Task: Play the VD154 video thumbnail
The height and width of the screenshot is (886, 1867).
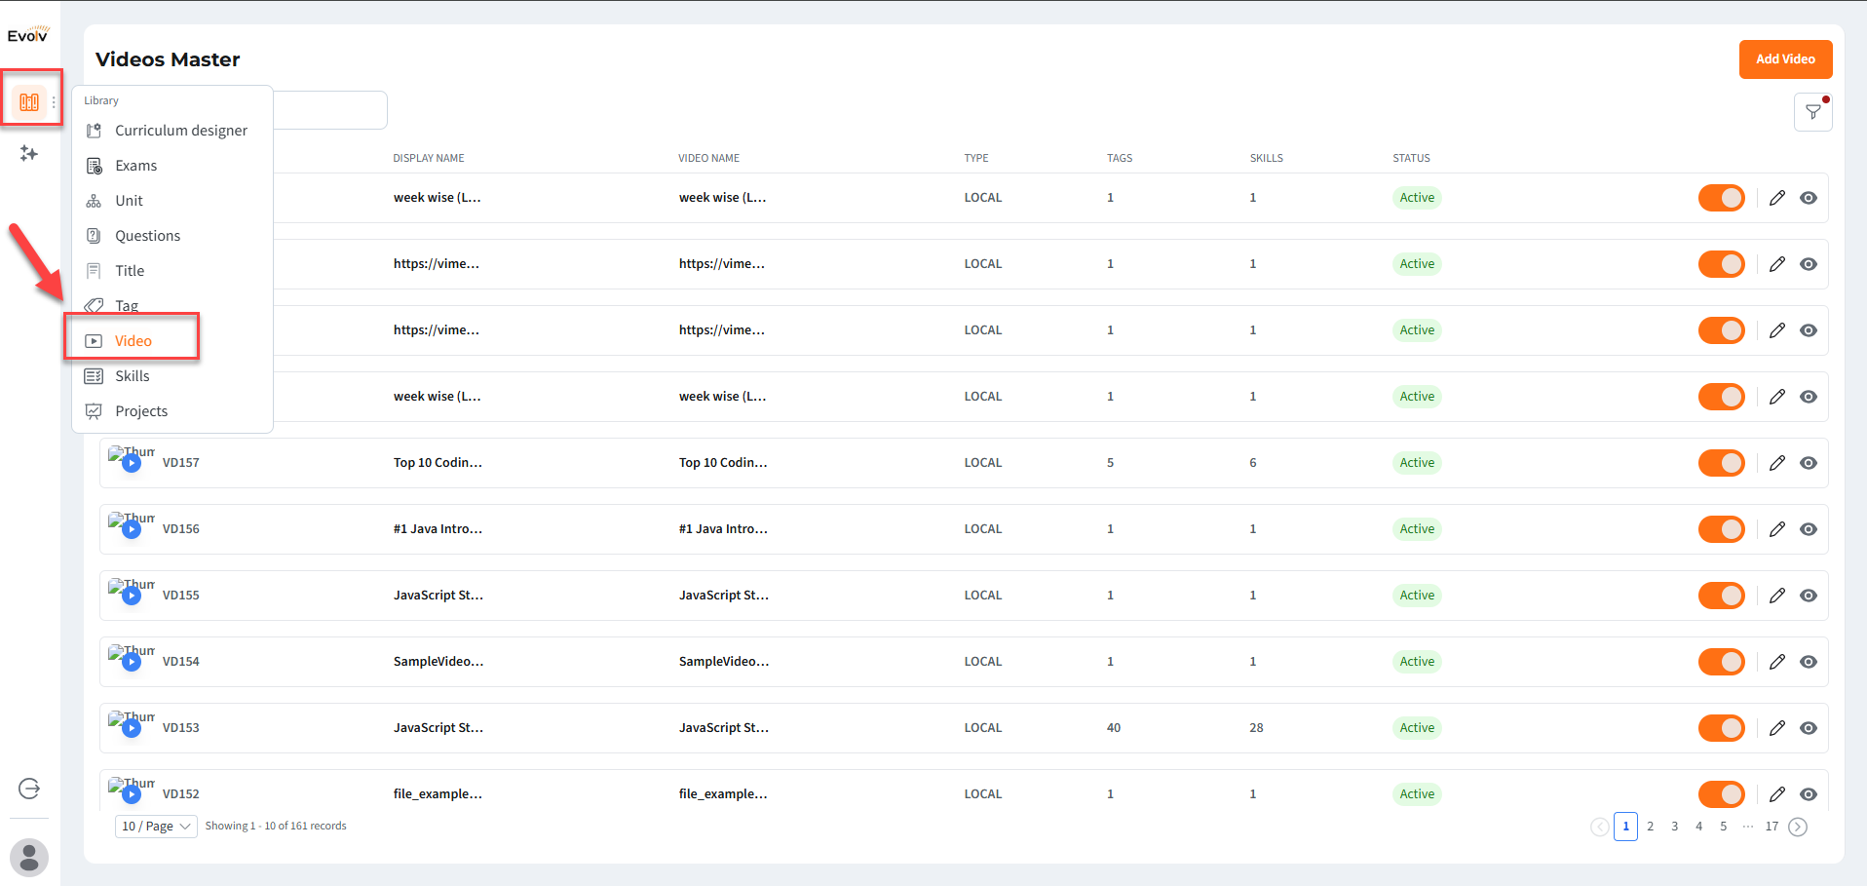Action: tap(132, 662)
